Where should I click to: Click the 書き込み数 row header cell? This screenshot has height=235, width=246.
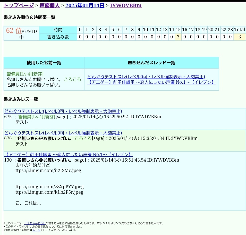(x=58, y=37)
